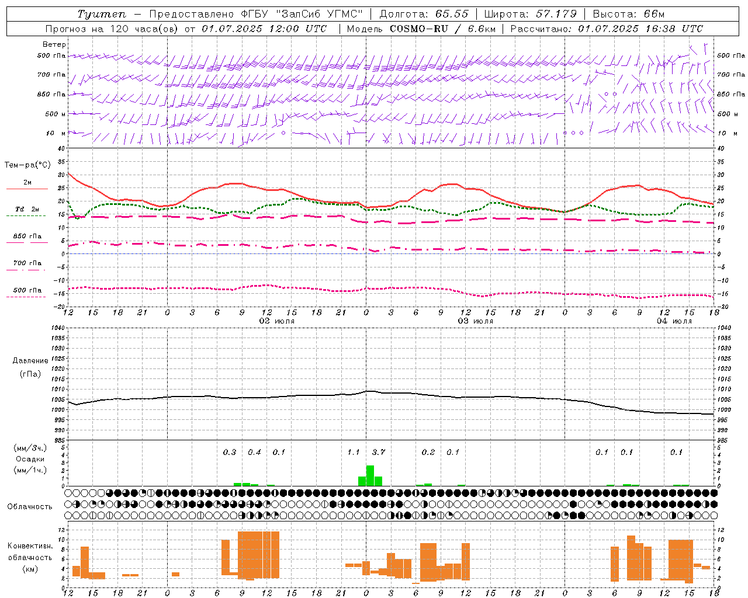748x598 pixels.
Task: Click the "Долгота: 65.55" header field
Action: 424,14
